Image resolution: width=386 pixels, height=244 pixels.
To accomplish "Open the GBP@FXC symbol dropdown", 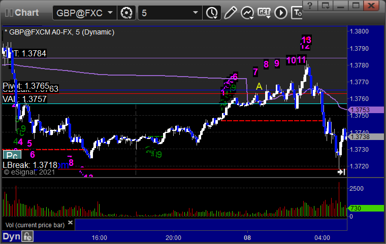I will click(x=84, y=13).
